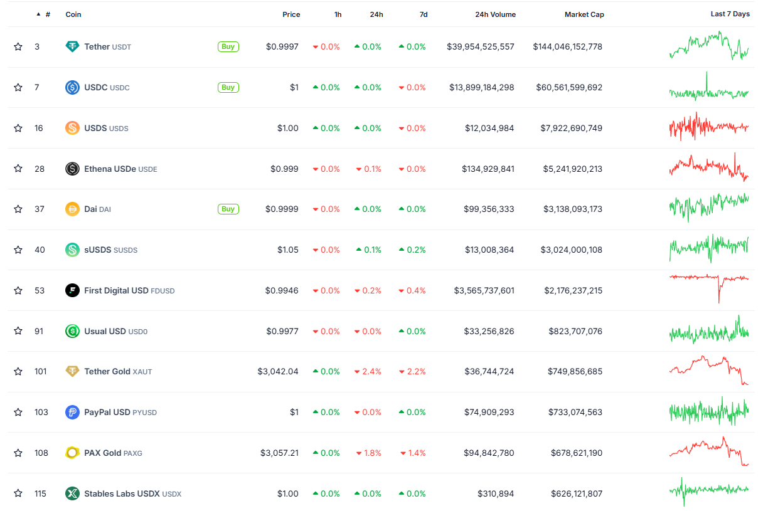The width and height of the screenshot is (763, 511).
Task: Open PAX Gold sparkline chart
Action: coord(709,451)
